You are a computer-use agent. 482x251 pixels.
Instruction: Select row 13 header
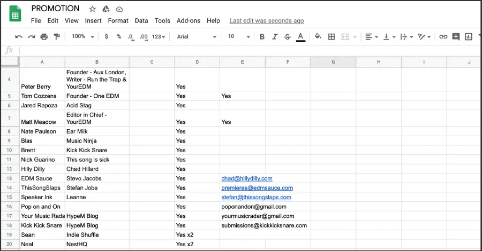[x=9, y=178]
